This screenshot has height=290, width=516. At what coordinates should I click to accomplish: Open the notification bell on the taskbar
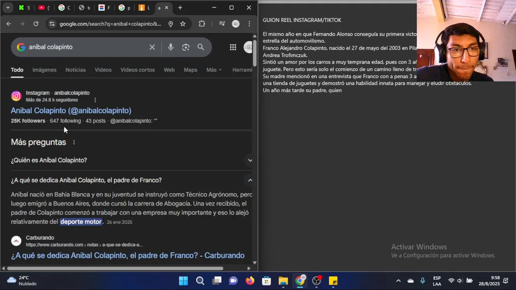click(506, 281)
